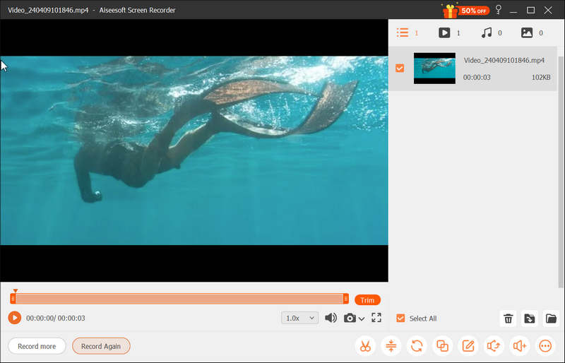Click the Record Again button

click(101, 346)
